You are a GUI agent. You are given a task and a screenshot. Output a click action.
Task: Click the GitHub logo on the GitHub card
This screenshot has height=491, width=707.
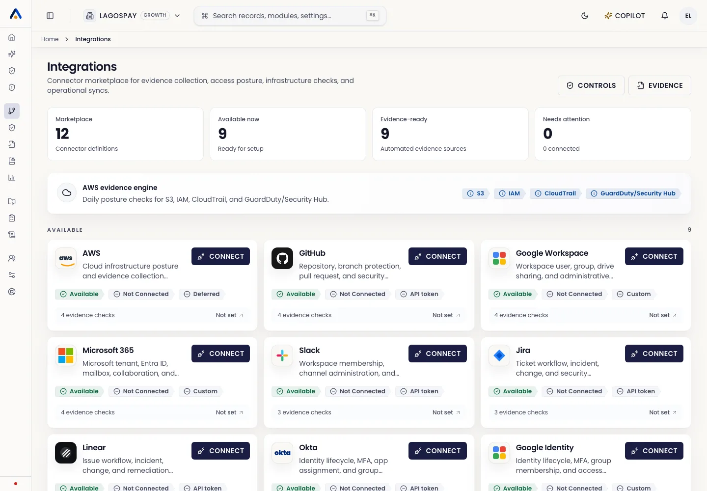tap(282, 259)
